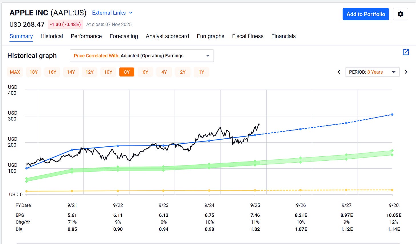Open the settings gear icon
Screen dimensions: 416x244
(400, 14)
